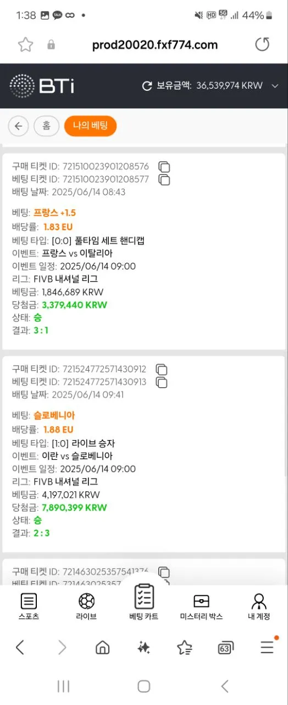The width and height of the screenshot is (288, 705).
Task: Open 미스터리 박스
Action: 201,607
